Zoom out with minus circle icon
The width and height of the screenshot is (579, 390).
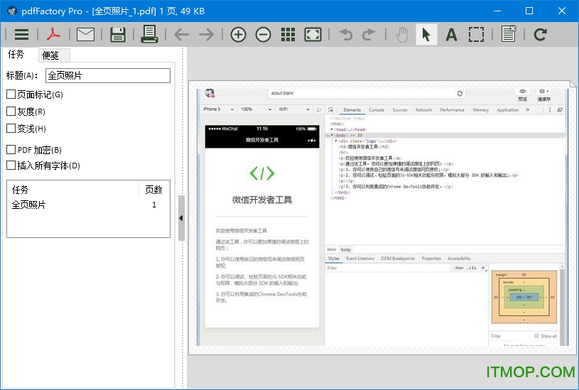pyautogui.click(x=264, y=34)
